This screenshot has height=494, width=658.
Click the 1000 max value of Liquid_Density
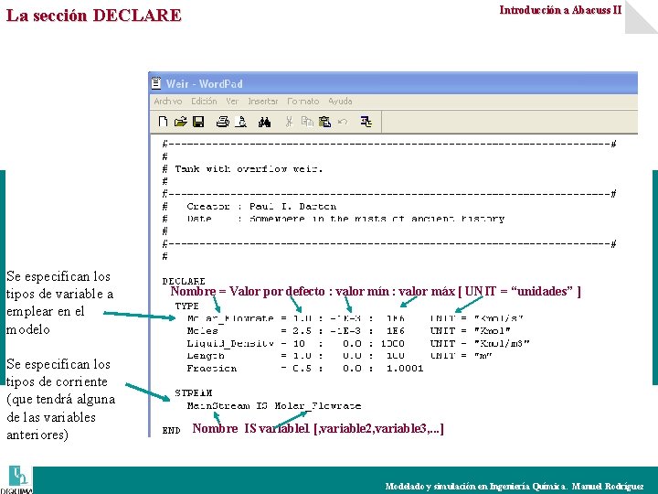(x=392, y=343)
